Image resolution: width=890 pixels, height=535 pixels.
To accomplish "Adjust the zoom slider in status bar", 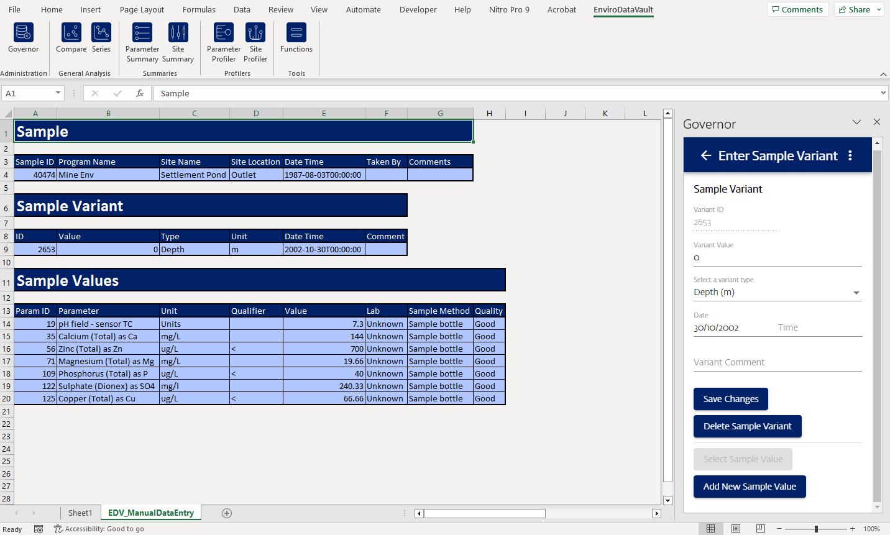I will [x=815, y=528].
